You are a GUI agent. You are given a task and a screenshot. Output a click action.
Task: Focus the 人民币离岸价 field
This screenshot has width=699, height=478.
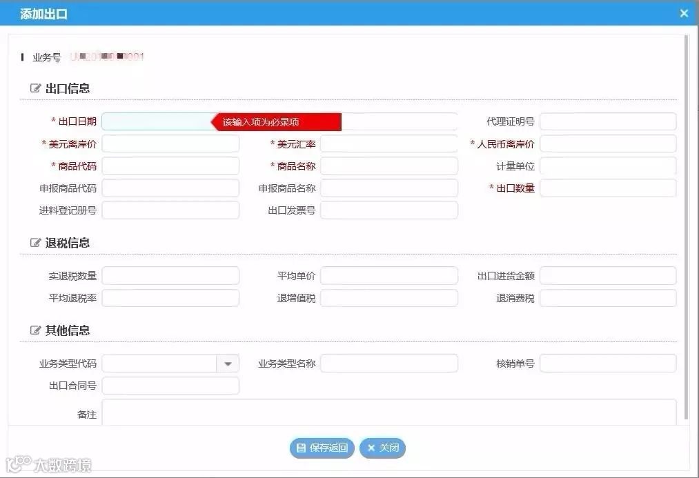tap(608, 144)
